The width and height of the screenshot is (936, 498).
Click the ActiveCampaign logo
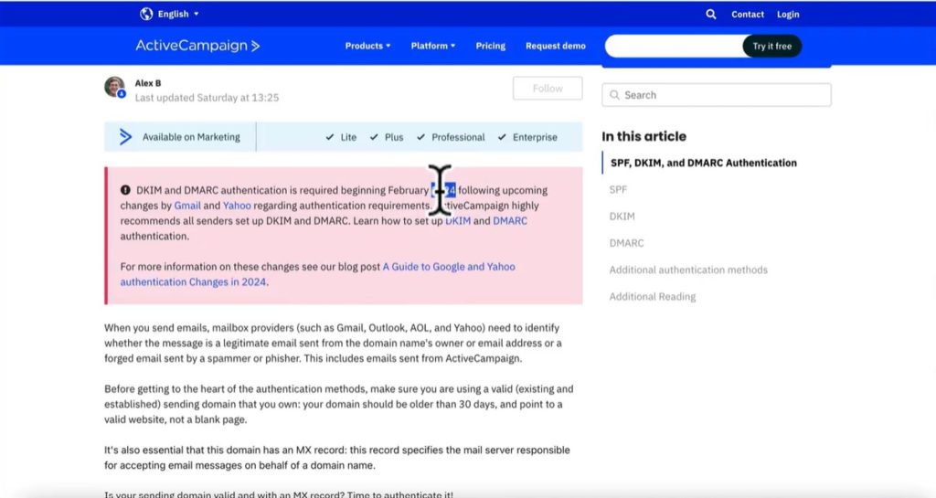197,46
